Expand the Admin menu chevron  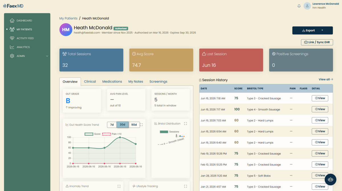(47, 56)
